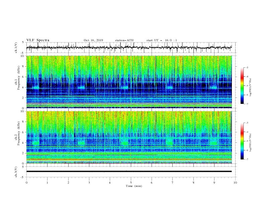Image resolution: width=265 pixels, height=205 pixels.
Task: Click "10" tick on ch.1 frequency axis
Action: (x=23, y=56)
